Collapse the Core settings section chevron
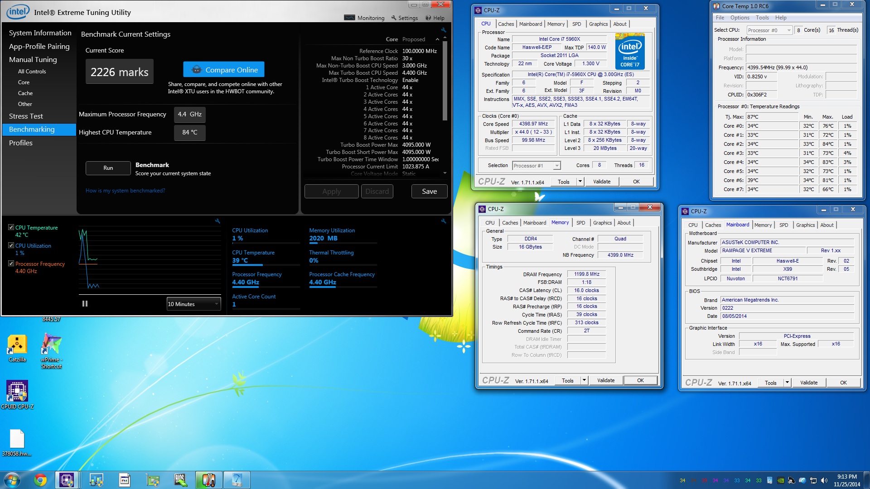Image resolution: width=870 pixels, height=489 pixels. 437,39
